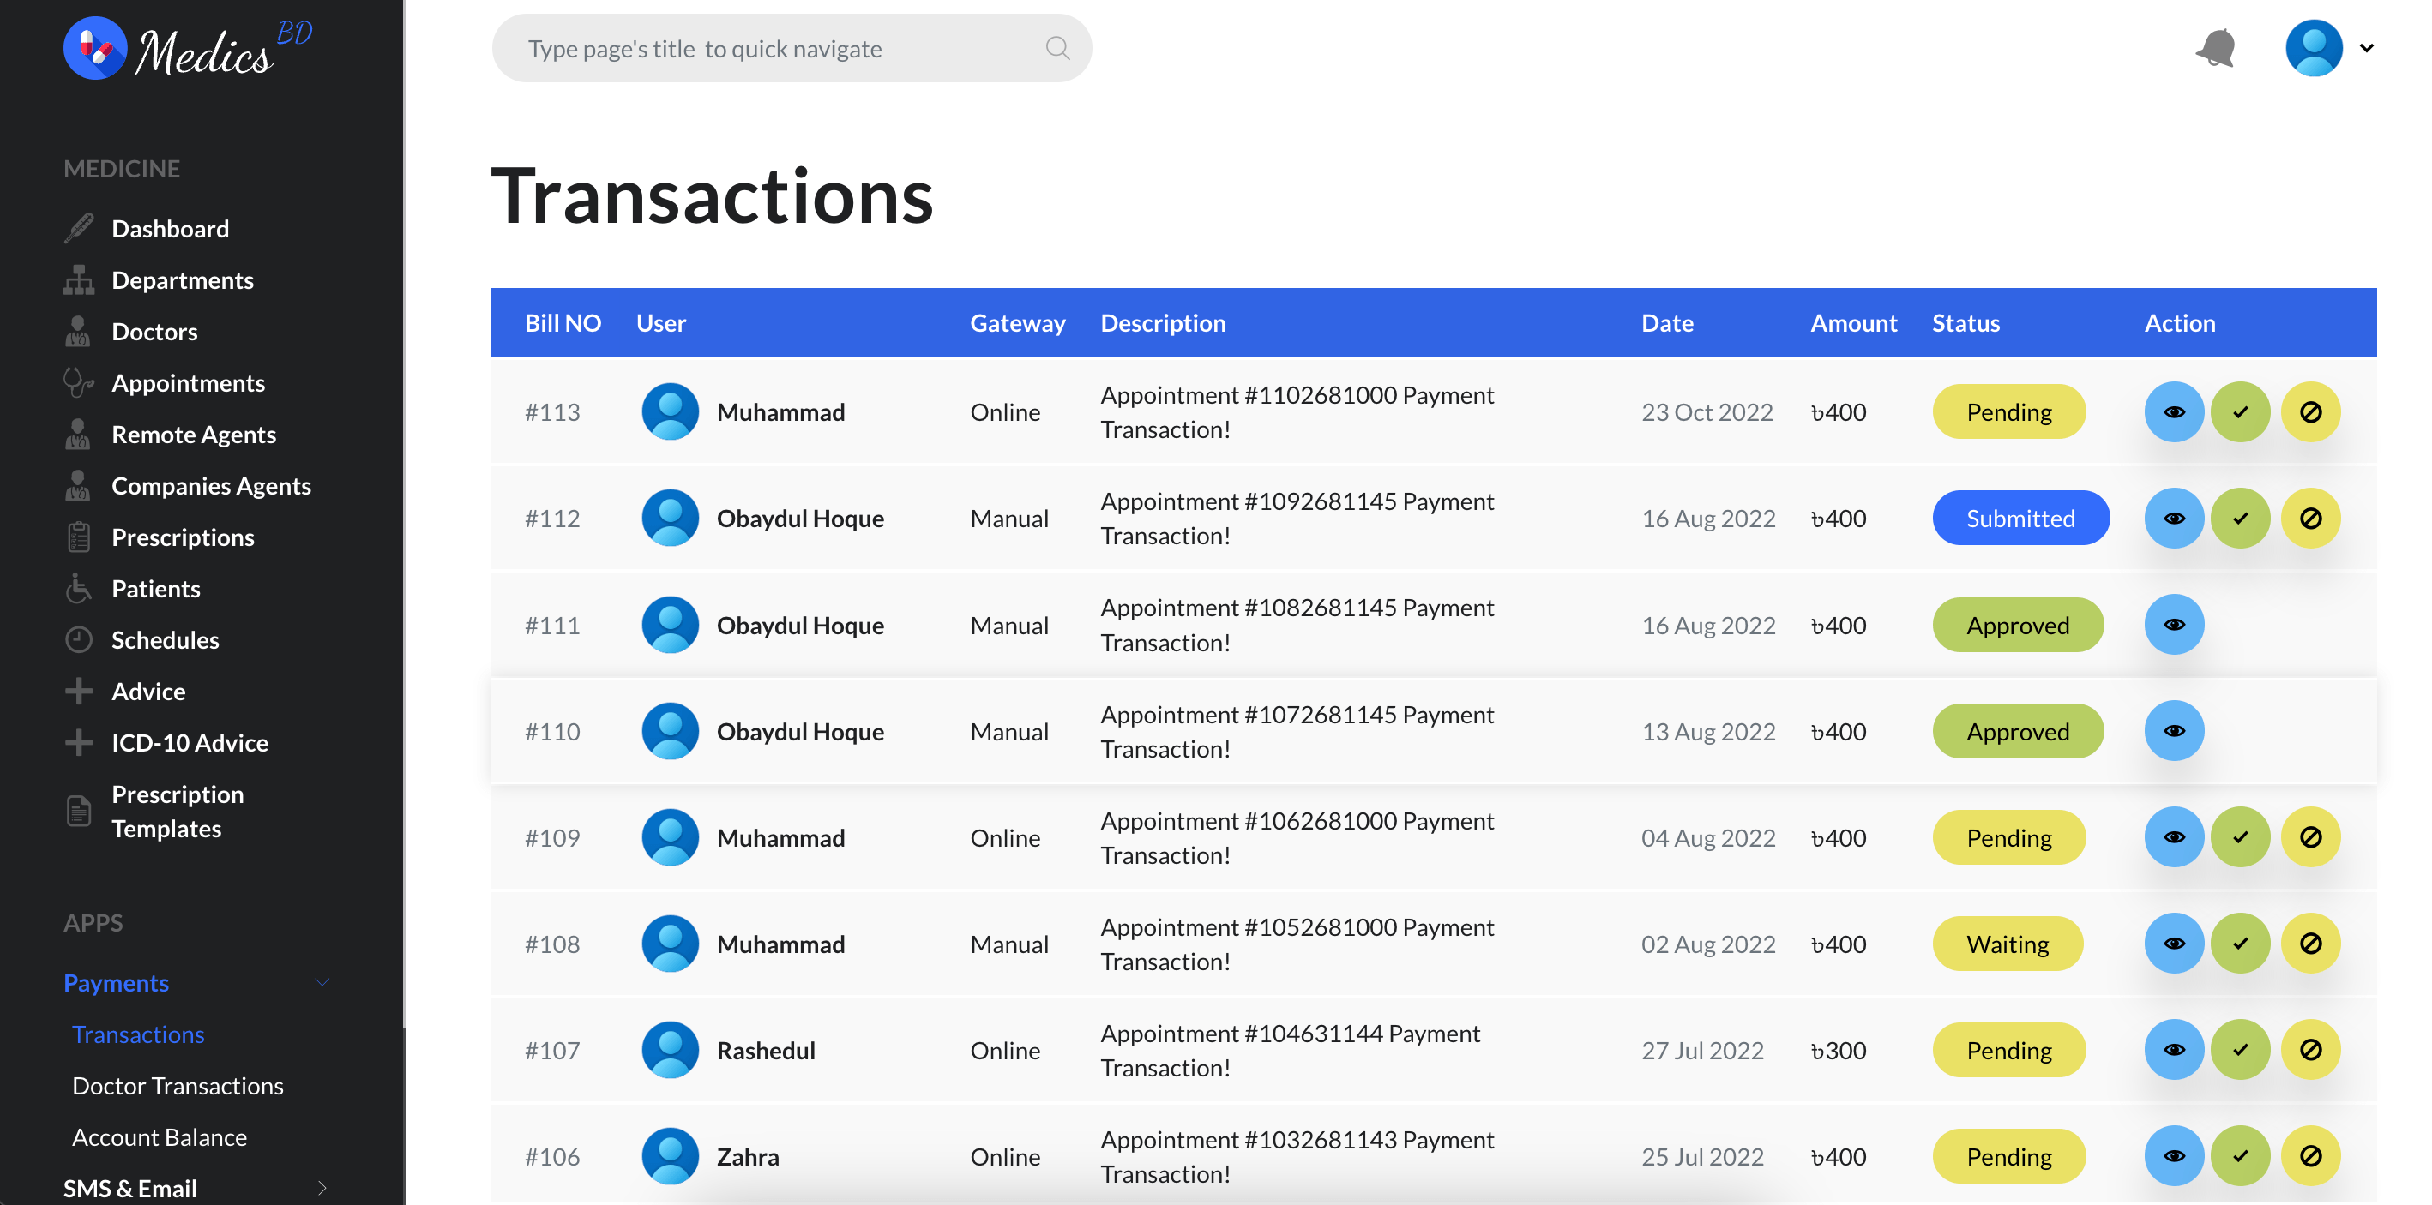Viewport: 2432px width, 1205px height.
Task: Click Obaydul Hoque name in row #112
Action: [x=799, y=518]
